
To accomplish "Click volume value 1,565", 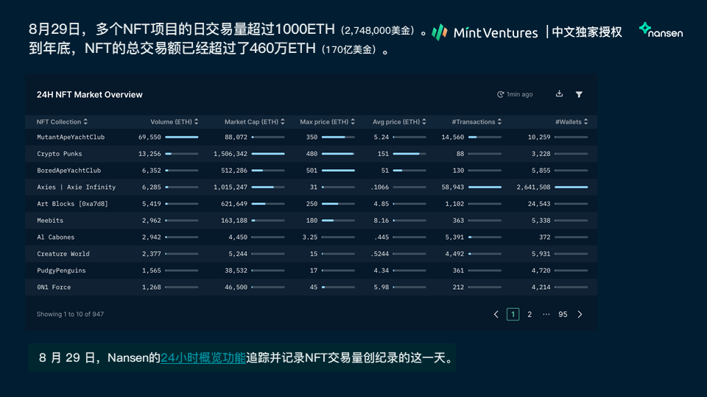I will 152,270.
